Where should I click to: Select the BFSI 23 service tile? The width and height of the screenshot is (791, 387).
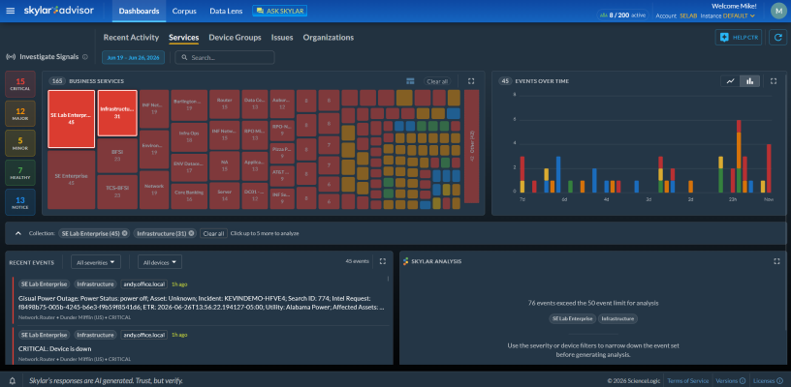(x=117, y=156)
